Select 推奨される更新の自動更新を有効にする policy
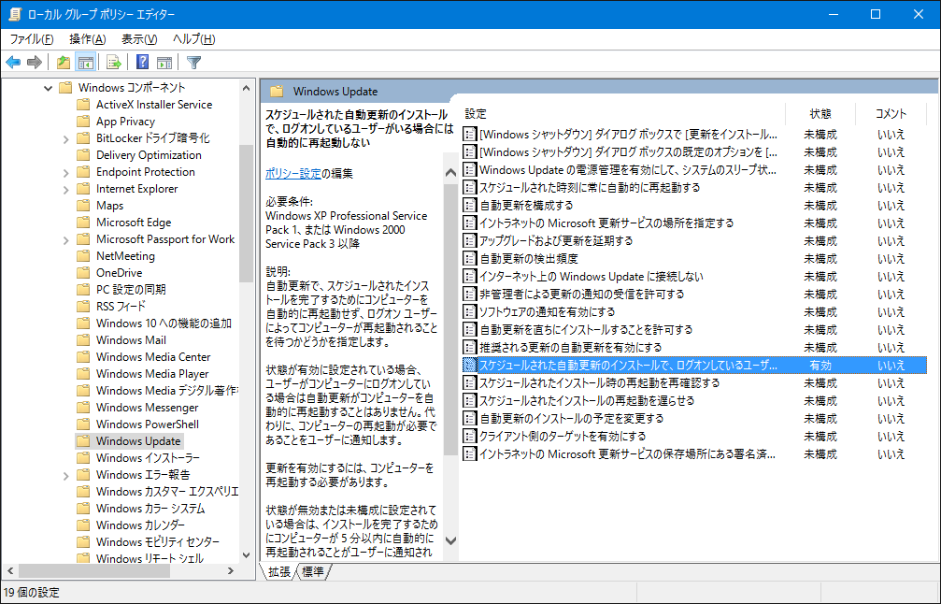 (571, 348)
